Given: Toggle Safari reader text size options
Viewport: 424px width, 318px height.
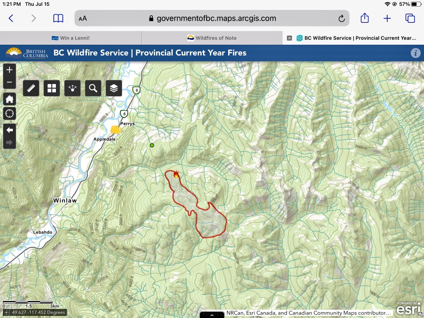Looking at the screenshot, I should 83,18.
